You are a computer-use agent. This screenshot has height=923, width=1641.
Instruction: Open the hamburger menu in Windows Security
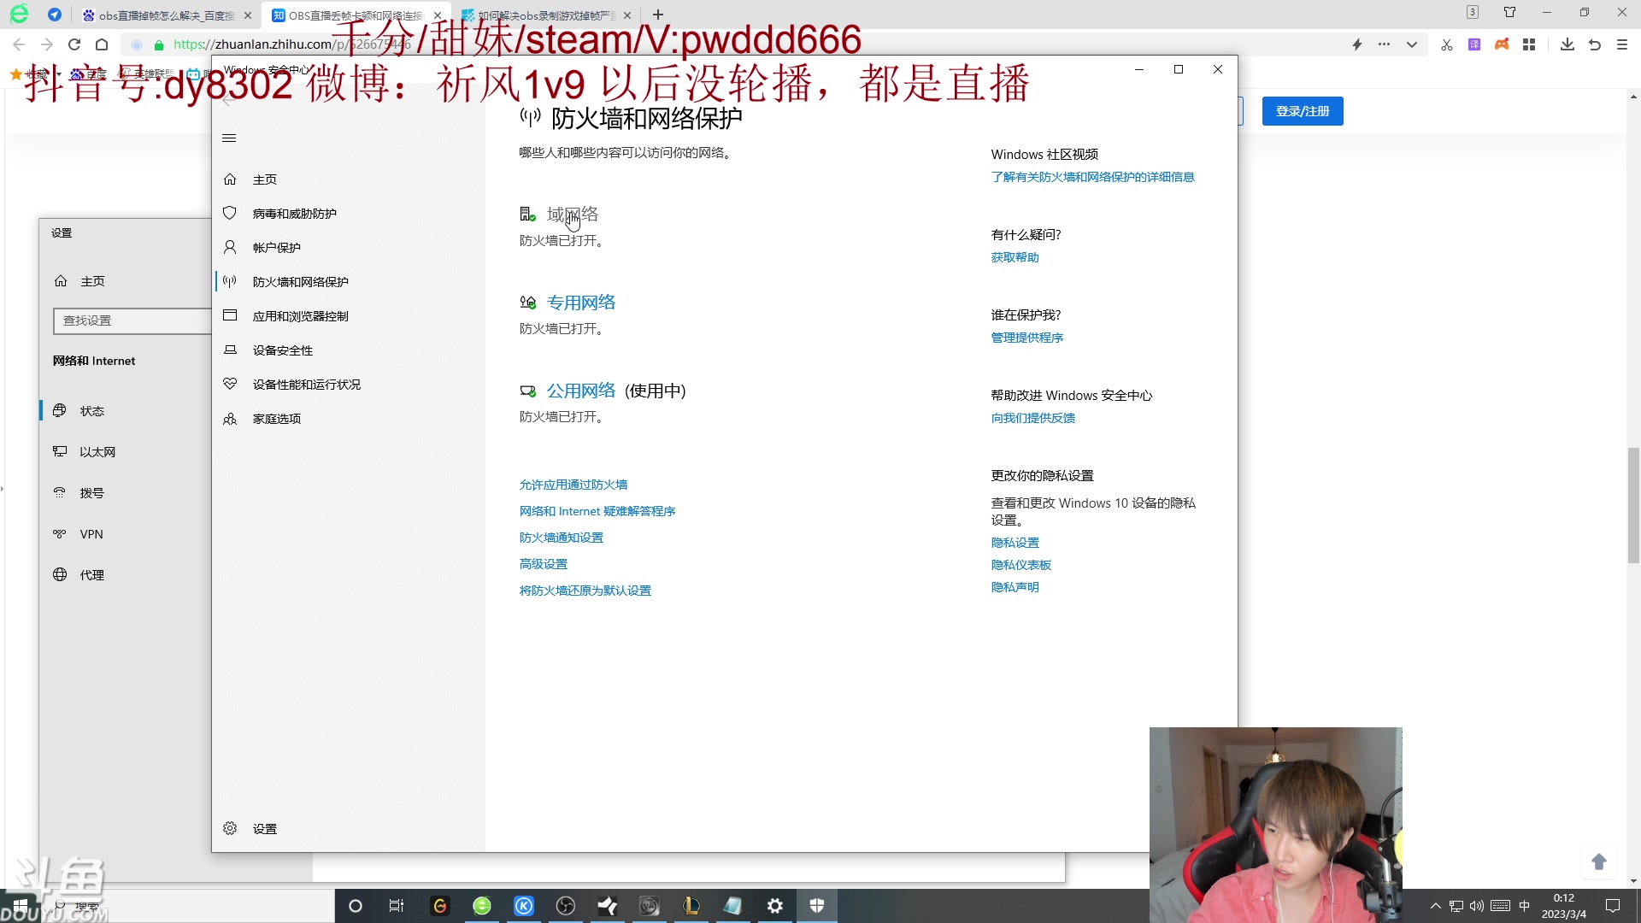point(229,138)
